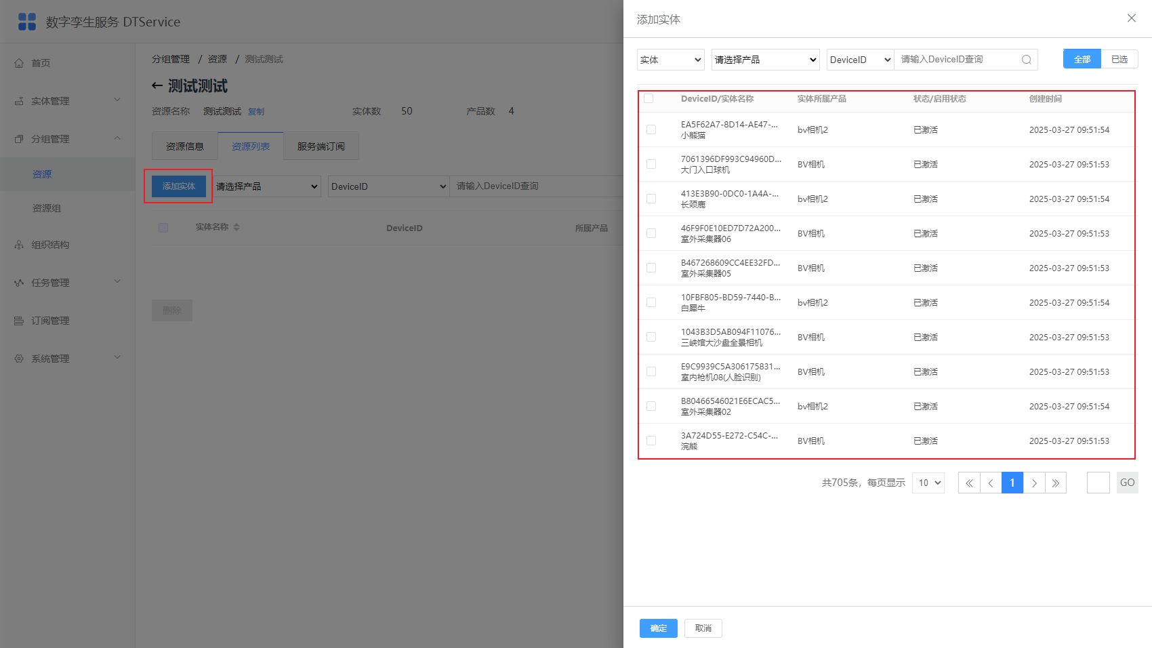
Task: Click the 取消 button
Action: (703, 628)
